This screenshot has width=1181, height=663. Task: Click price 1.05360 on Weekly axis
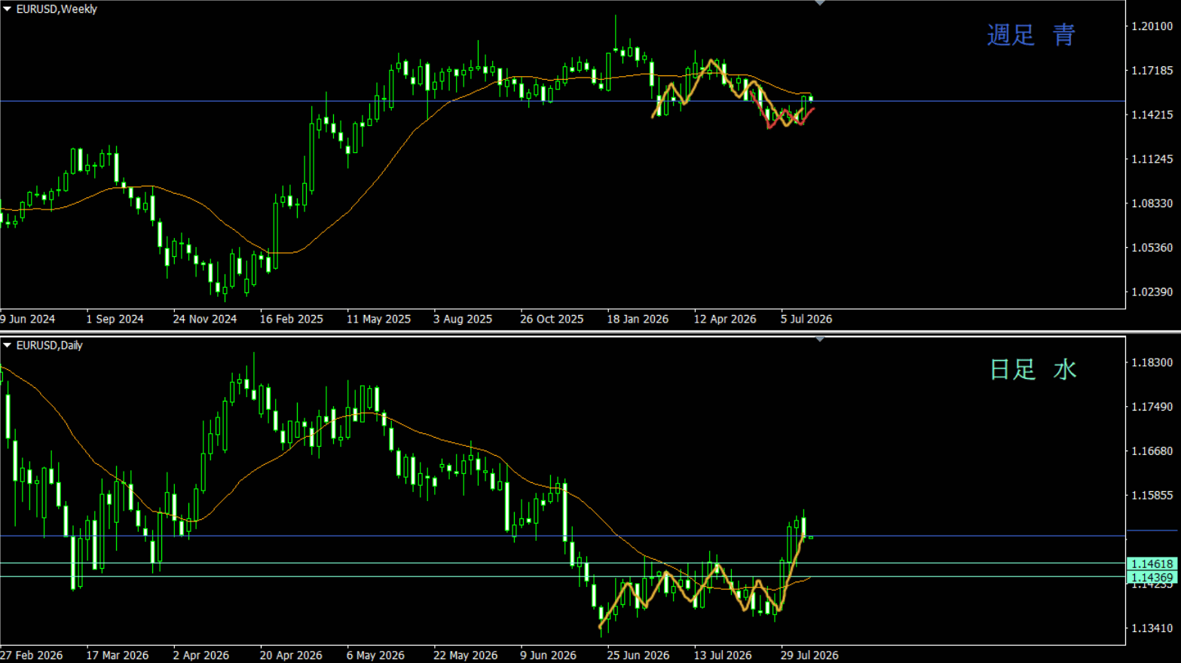[x=1152, y=248]
